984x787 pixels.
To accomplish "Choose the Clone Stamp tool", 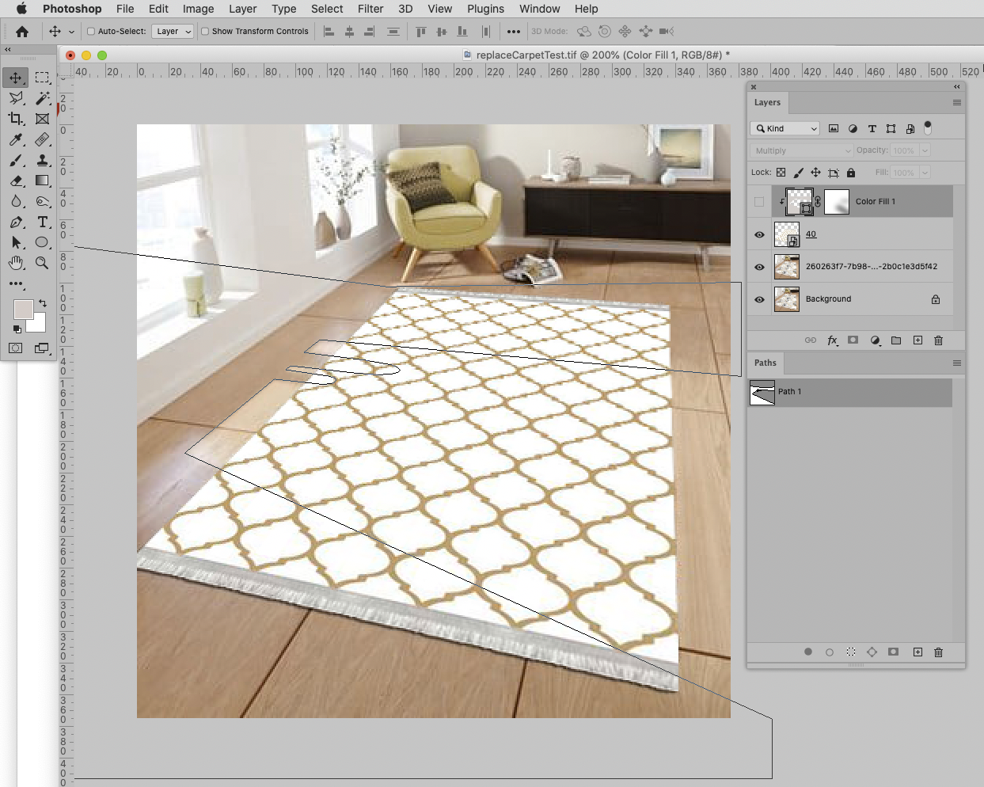I will click(x=43, y=160).
